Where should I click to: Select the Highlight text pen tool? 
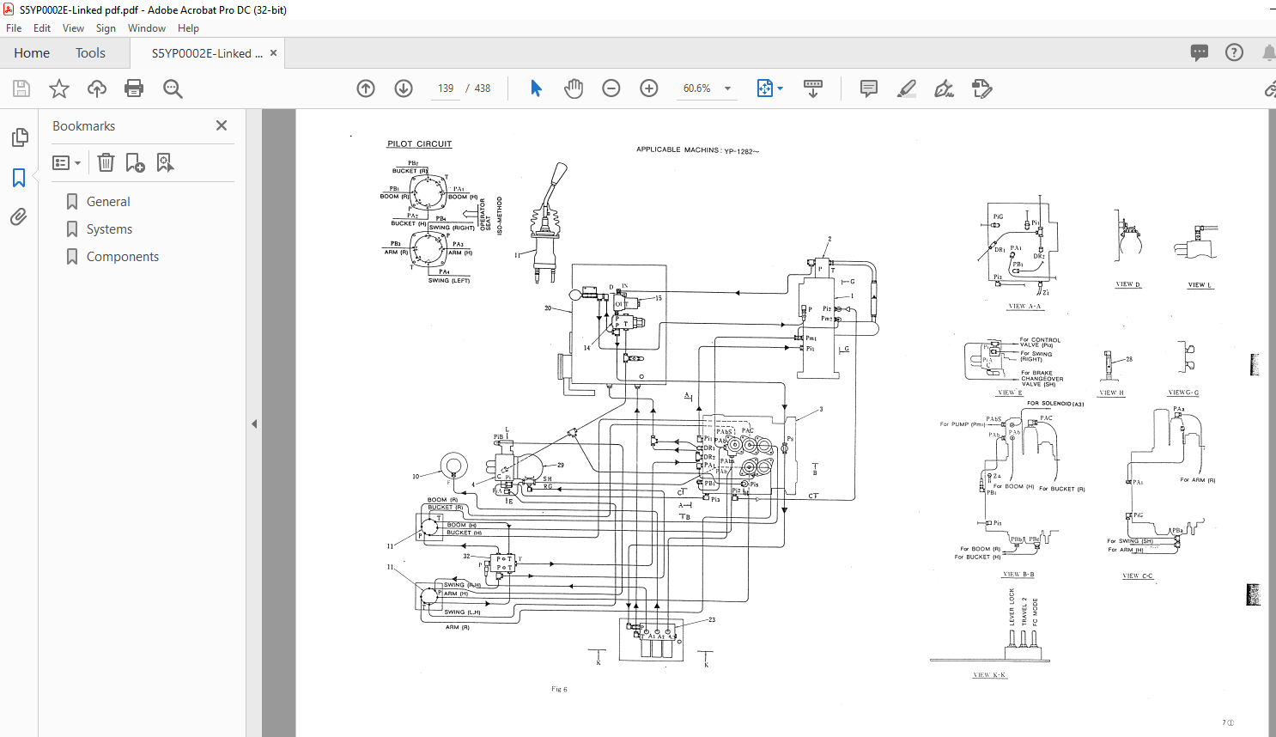click(x=907, y=88)
